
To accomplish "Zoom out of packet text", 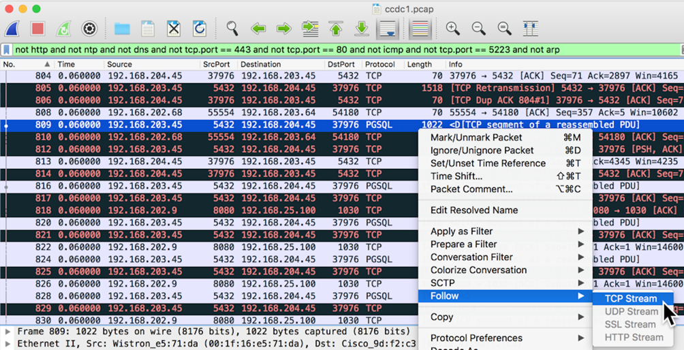I will (x=479, y=29).
